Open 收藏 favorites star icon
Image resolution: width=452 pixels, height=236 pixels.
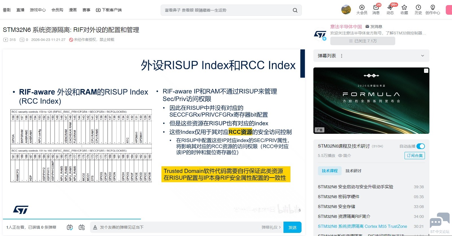[x=404, y=10]
